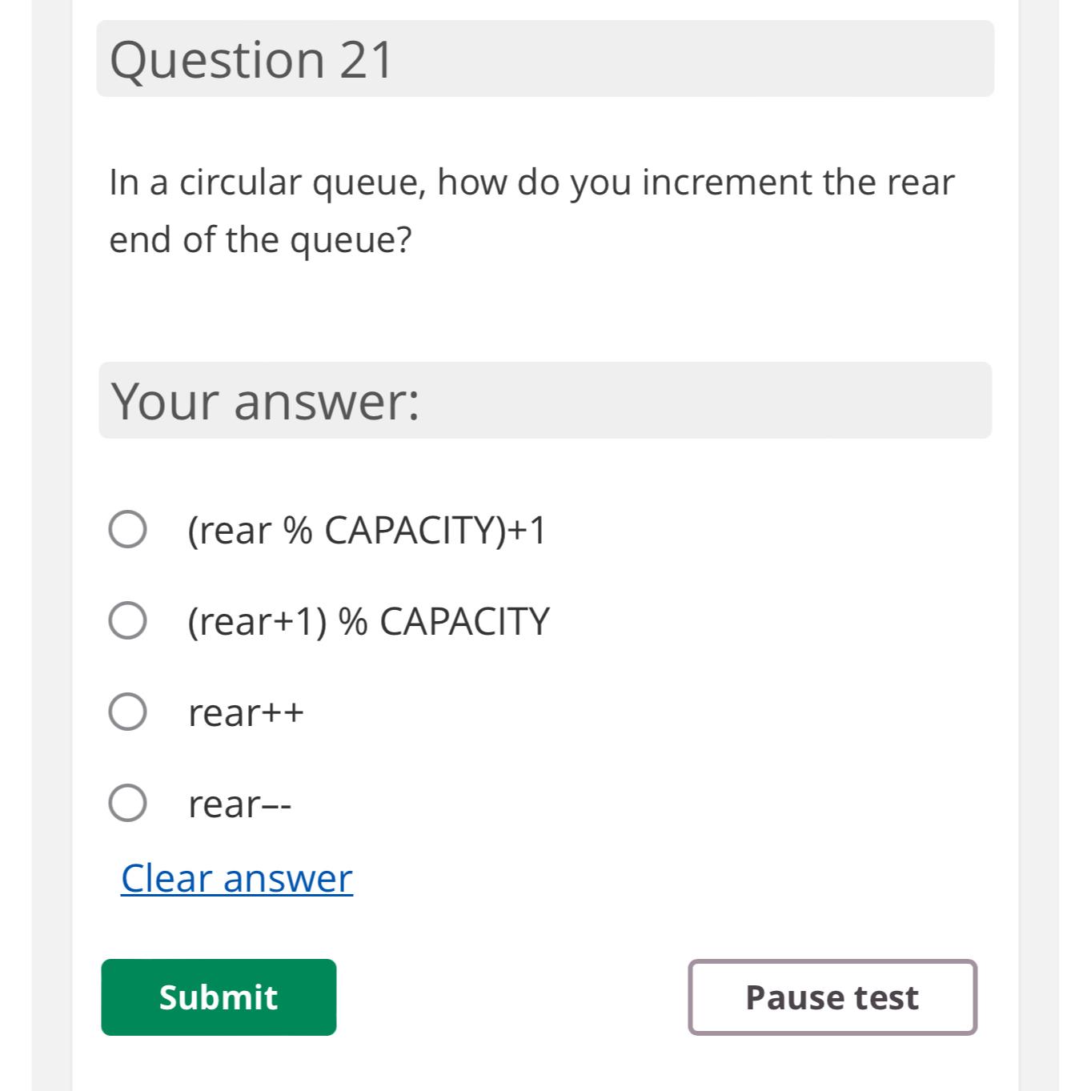Click the underlined blue Clear answer text
Image resolution: width=1091 pixels, height=1091 pixels.
(x=235, y=878)
